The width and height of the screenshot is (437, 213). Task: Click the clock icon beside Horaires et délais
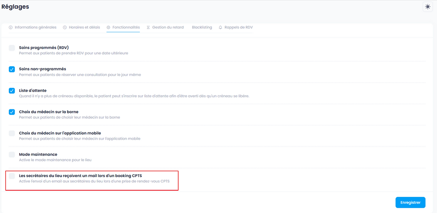pos(65,28)
